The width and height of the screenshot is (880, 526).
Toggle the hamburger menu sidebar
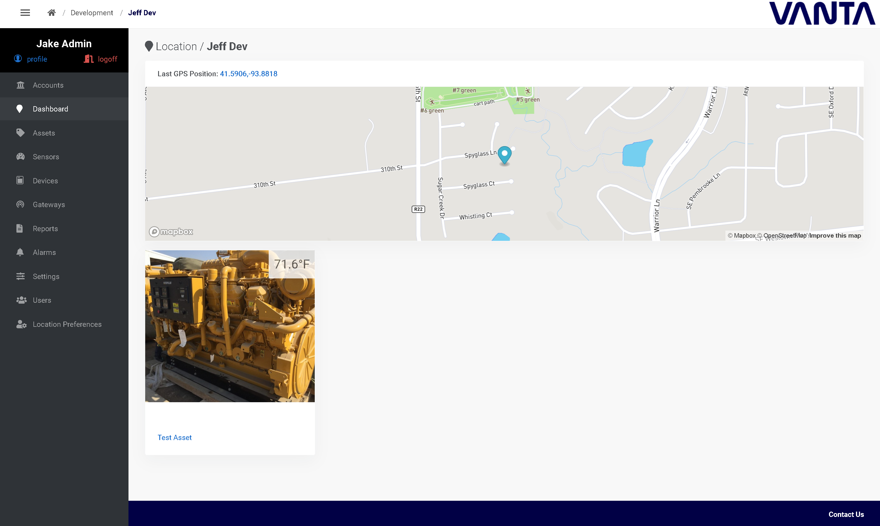25,13
